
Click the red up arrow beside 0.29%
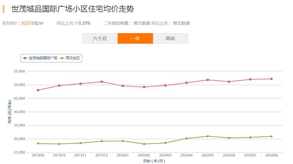coord(76,23)
